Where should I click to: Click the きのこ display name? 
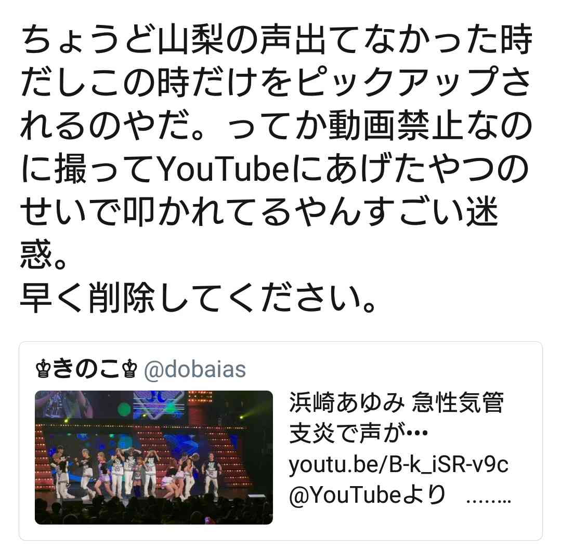point(86,370)
